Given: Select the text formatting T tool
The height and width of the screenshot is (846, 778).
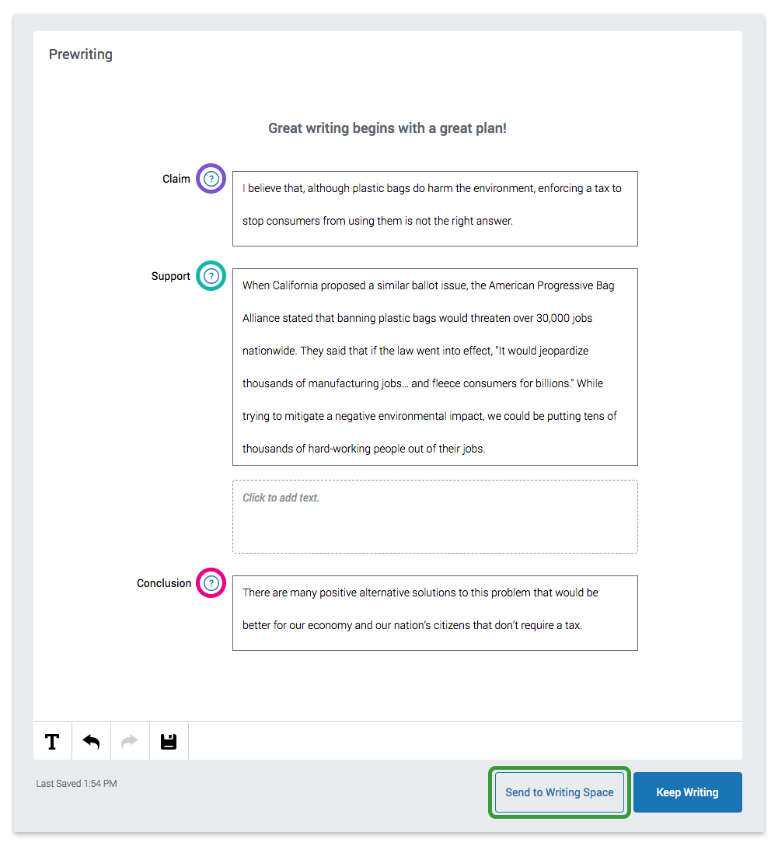Looking at the screenshot, I should [x=52, y=741].
